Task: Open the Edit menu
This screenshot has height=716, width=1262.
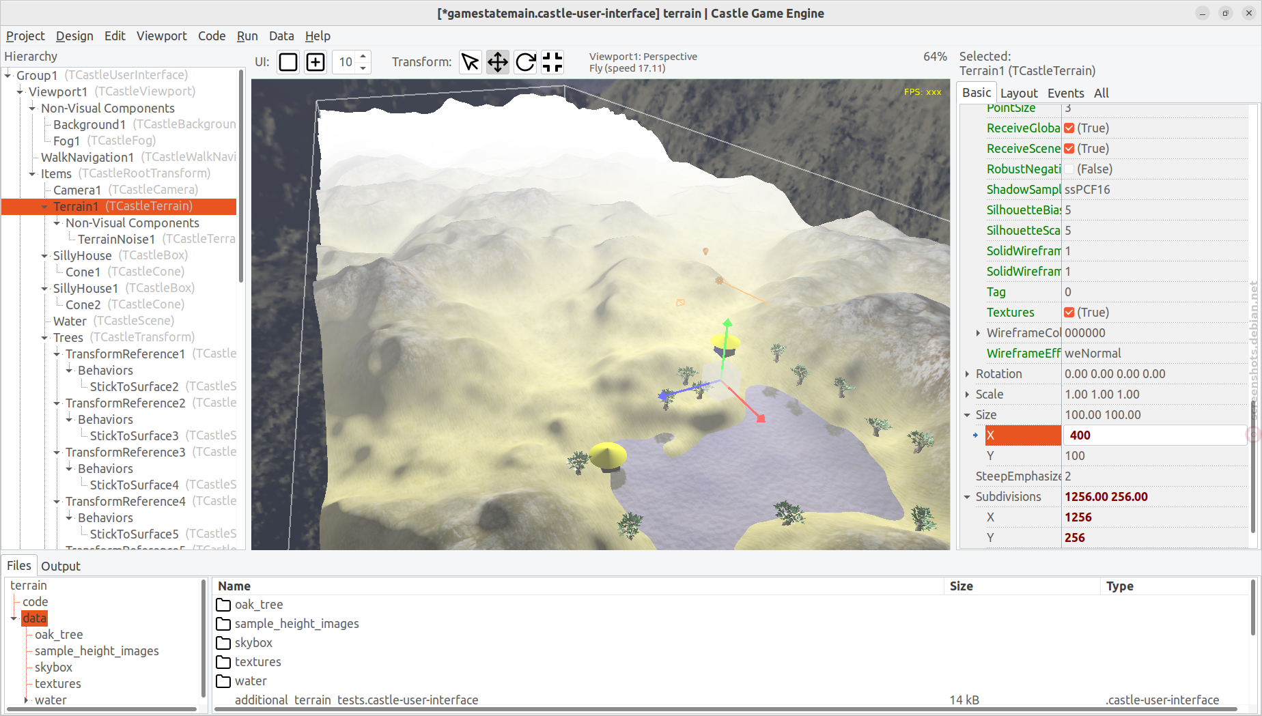Action: (x=115, y=36)
